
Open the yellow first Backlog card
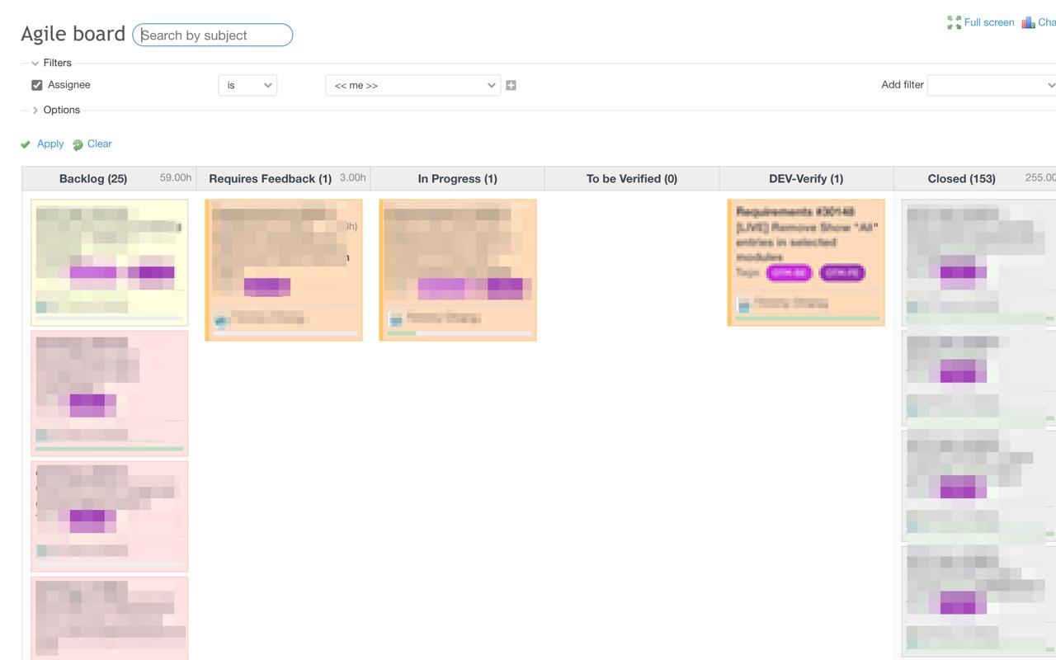[110, 262]
